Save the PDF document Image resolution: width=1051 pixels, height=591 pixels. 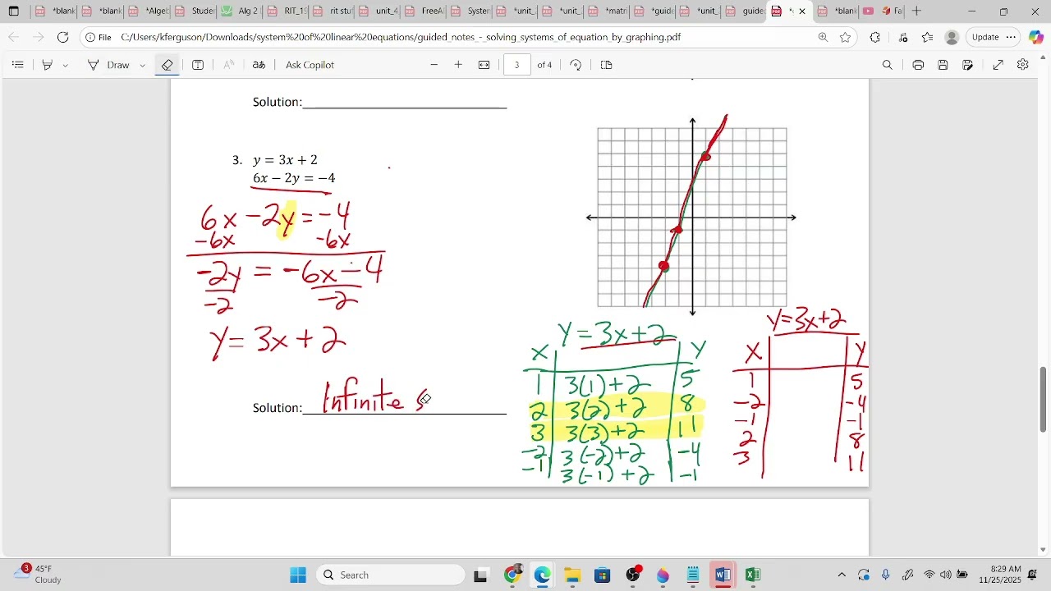(x=943, y=65)
